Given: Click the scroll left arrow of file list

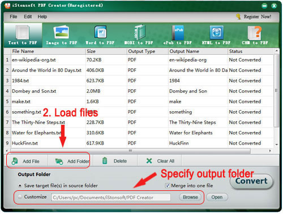Looking at the screenshot, I should (x=7, y=151).
